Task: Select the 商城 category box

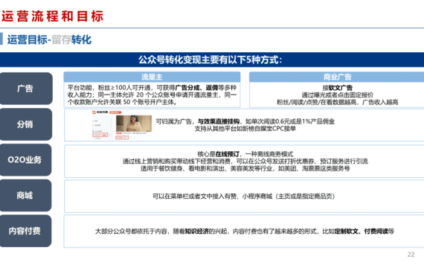Action: (25, 195)
